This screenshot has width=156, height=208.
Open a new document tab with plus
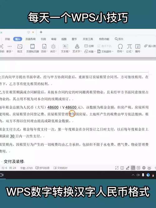[x=41, y=32]
